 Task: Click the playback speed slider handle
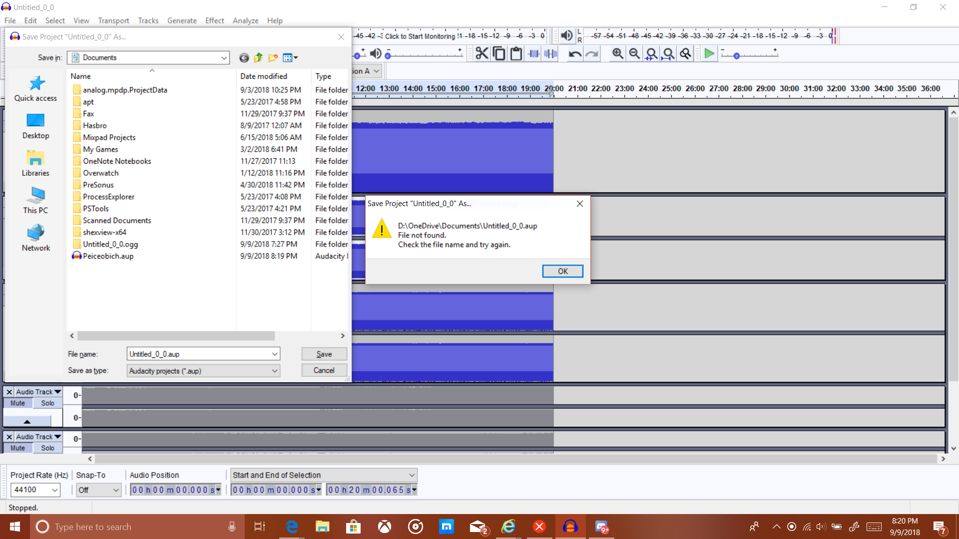point(736,56)
